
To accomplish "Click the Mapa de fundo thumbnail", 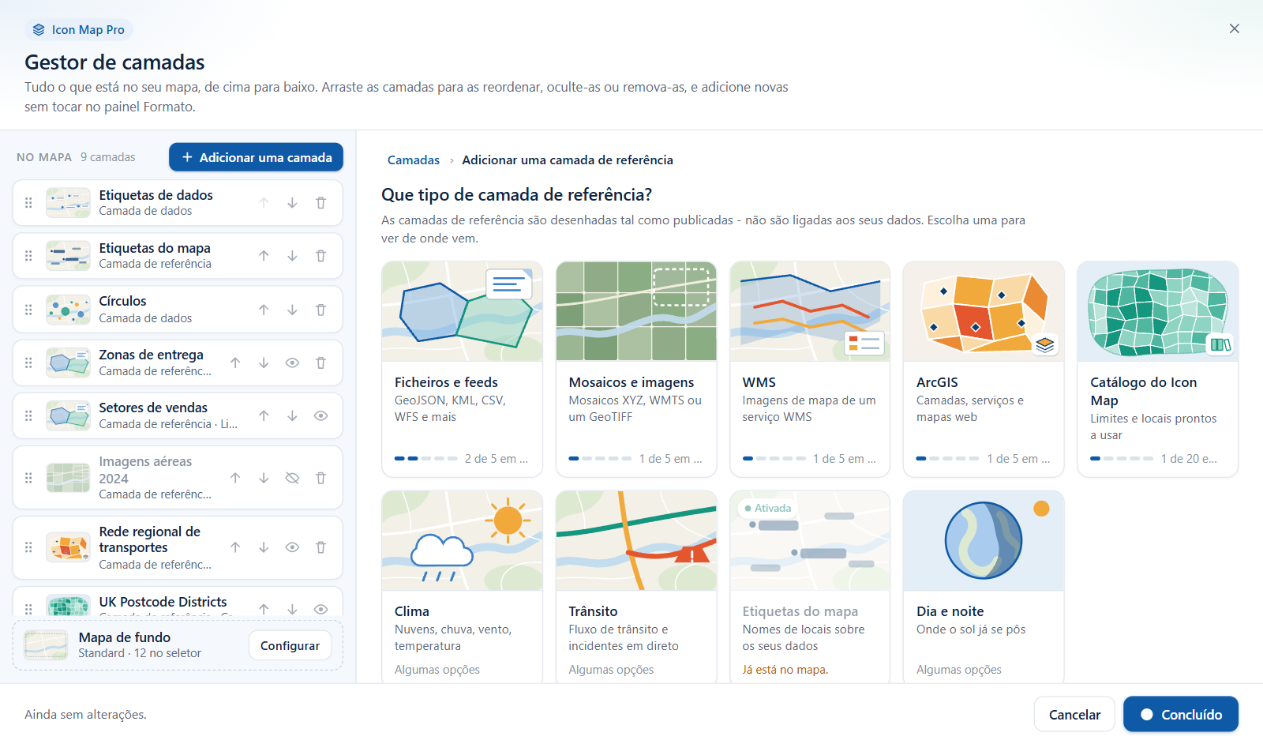I will pyautogui.click(x=46, y=645).
